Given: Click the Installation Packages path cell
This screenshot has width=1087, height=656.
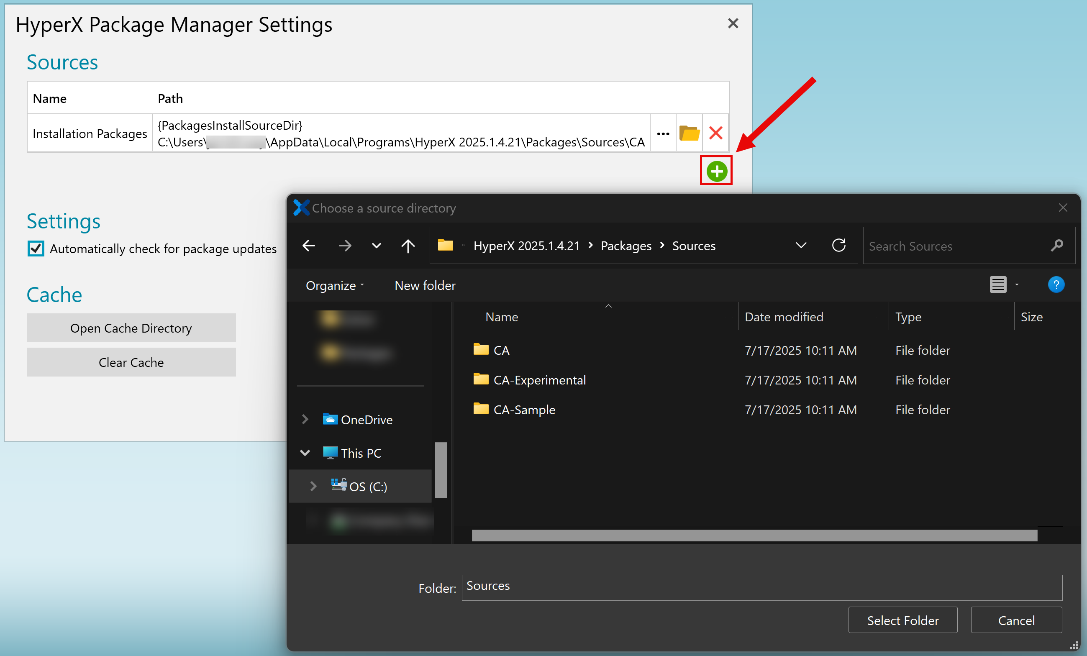Looking at the screenshot, I should 401,133.
